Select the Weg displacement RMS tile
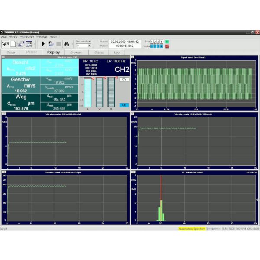 click(21, 102)
